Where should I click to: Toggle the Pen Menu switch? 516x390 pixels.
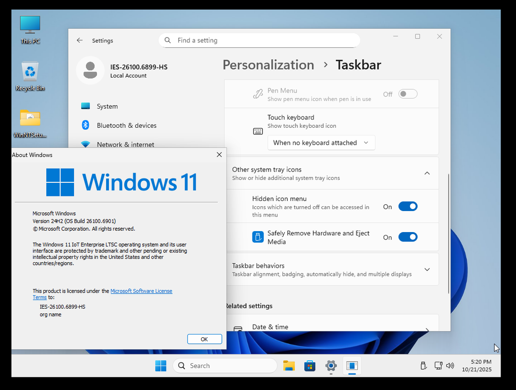click(x=408, y=94)
